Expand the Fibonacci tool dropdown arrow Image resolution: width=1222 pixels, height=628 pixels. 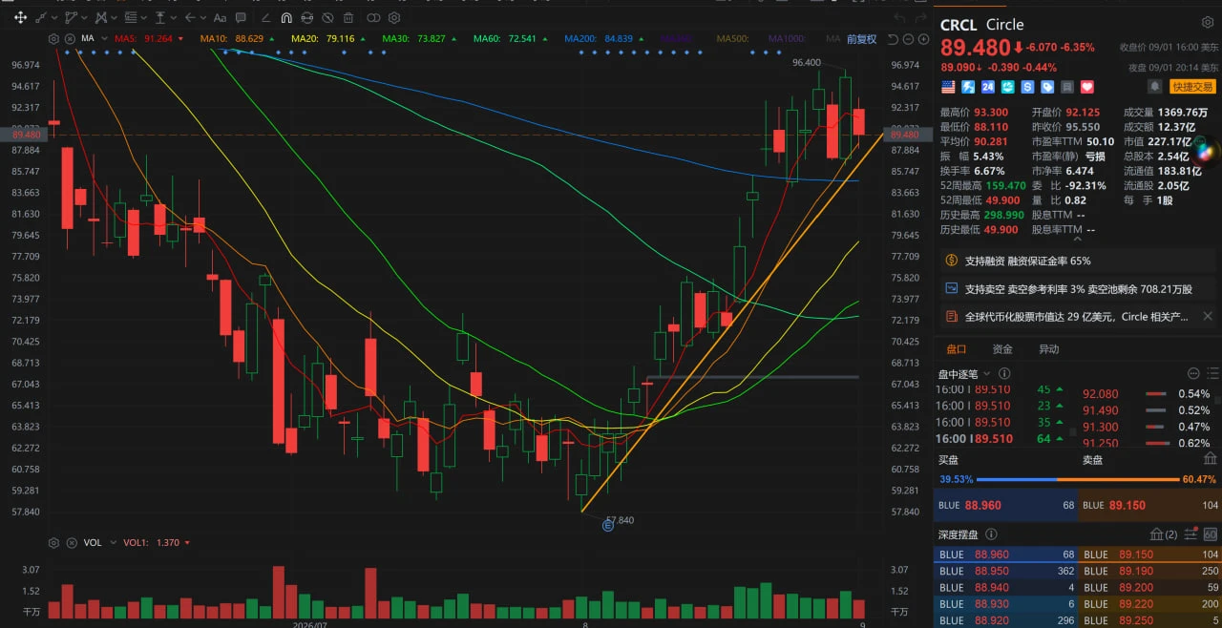(143, 17)
